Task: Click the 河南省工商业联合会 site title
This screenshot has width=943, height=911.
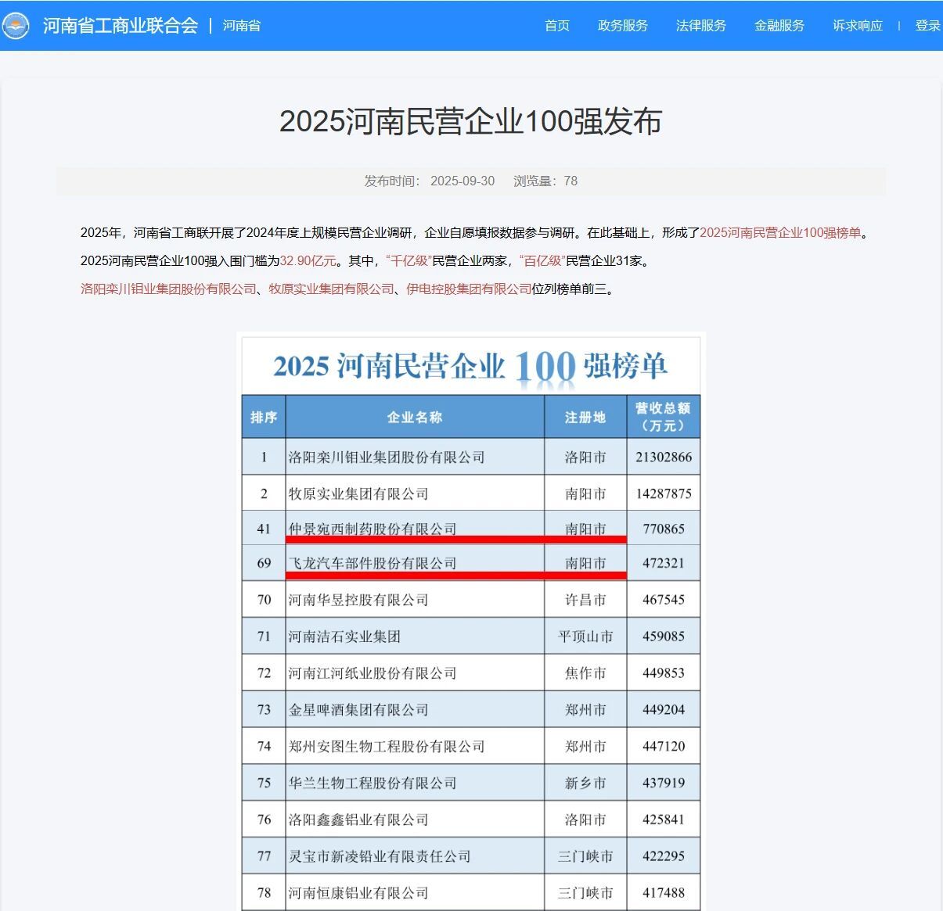Action: [x=121, y=26]
